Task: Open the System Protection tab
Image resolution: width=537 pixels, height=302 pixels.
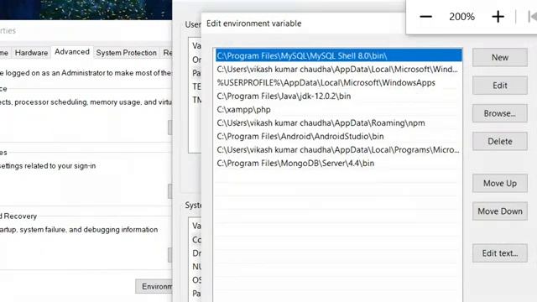Action: 126,53
